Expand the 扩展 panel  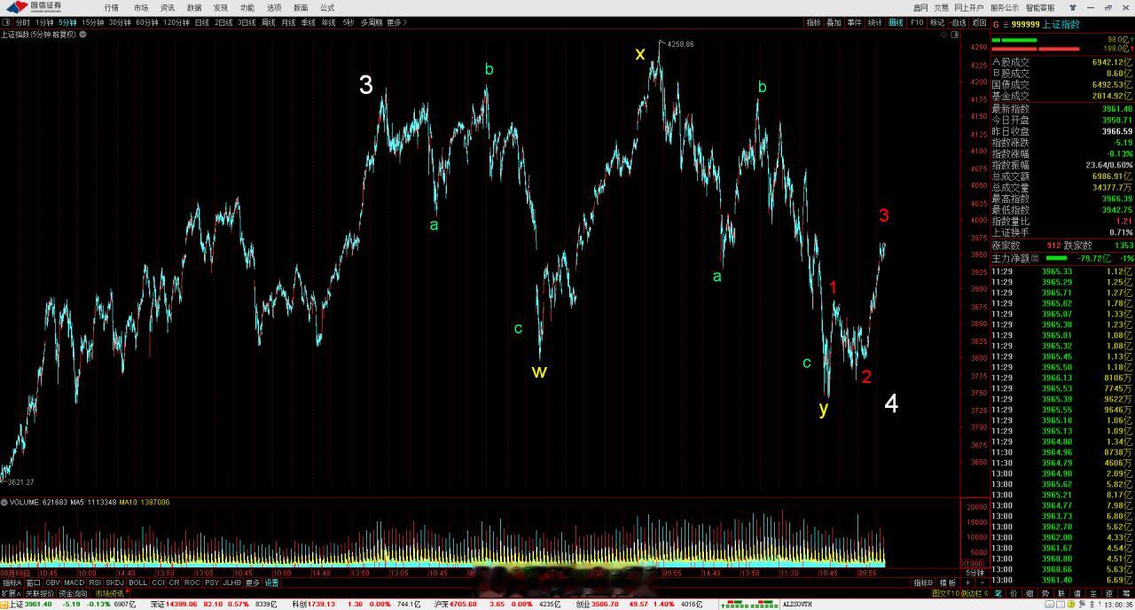click(x=11, y=593)
